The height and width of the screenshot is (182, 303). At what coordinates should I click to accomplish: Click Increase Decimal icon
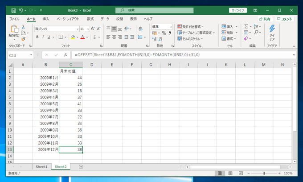pyautogui.click(x=154, y=39)
